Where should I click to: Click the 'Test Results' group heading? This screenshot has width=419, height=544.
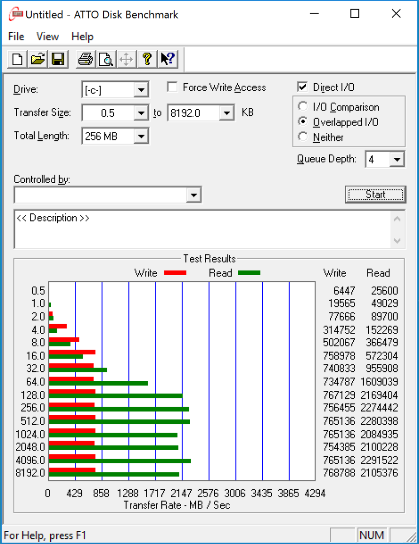click(x=209, y=259)
